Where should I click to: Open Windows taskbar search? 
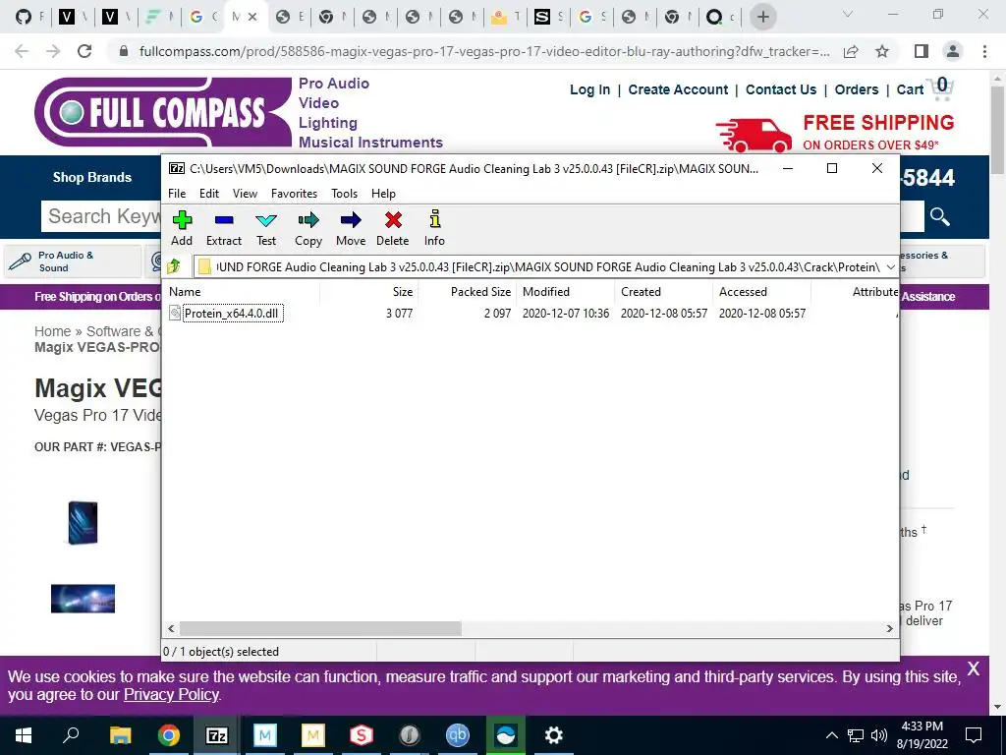pyautogui.click(x=71, y=735)
